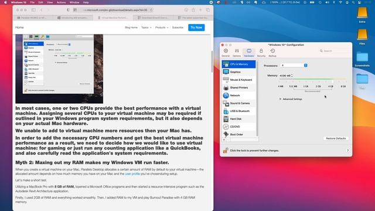Remove hardware device with minus button
This screenshot has height=211, width=375.
click(228, 139)
